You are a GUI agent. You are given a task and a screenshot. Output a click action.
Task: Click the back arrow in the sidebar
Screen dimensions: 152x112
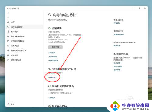click(8, 13)
